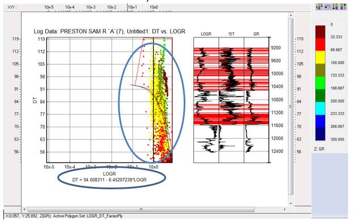Click the DT track header in log view

click(231, 34)
